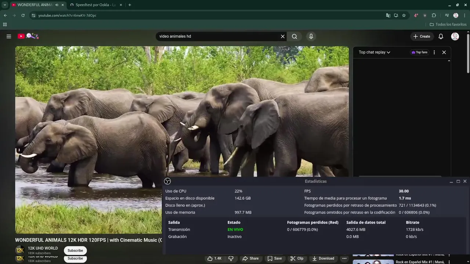Open the WONDERFUL ANIMALS 12K video title

click(x=88, y=240)
